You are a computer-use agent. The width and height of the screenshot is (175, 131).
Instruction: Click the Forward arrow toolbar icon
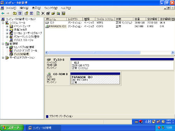[8, 13]
